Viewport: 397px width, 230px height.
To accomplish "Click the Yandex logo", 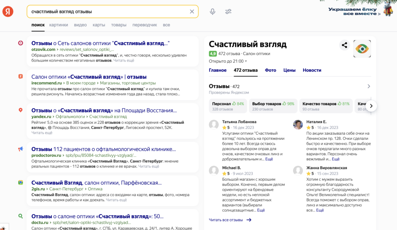I will tap(7, 11).
